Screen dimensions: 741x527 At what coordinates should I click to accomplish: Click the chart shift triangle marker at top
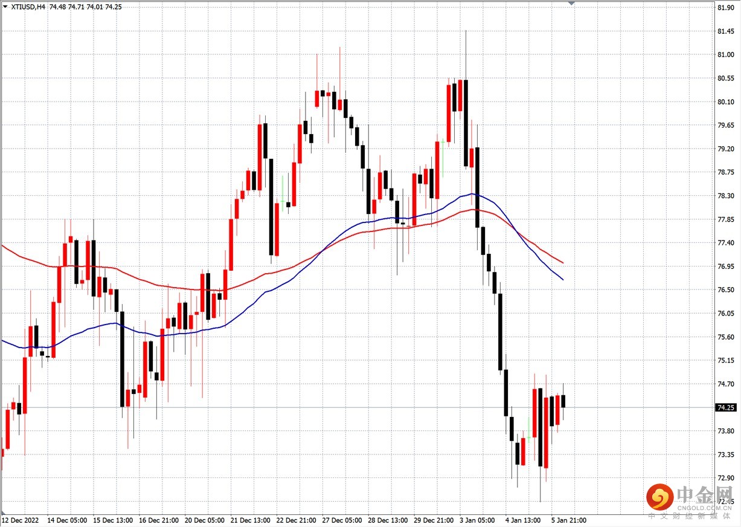(x=571, y=3)
